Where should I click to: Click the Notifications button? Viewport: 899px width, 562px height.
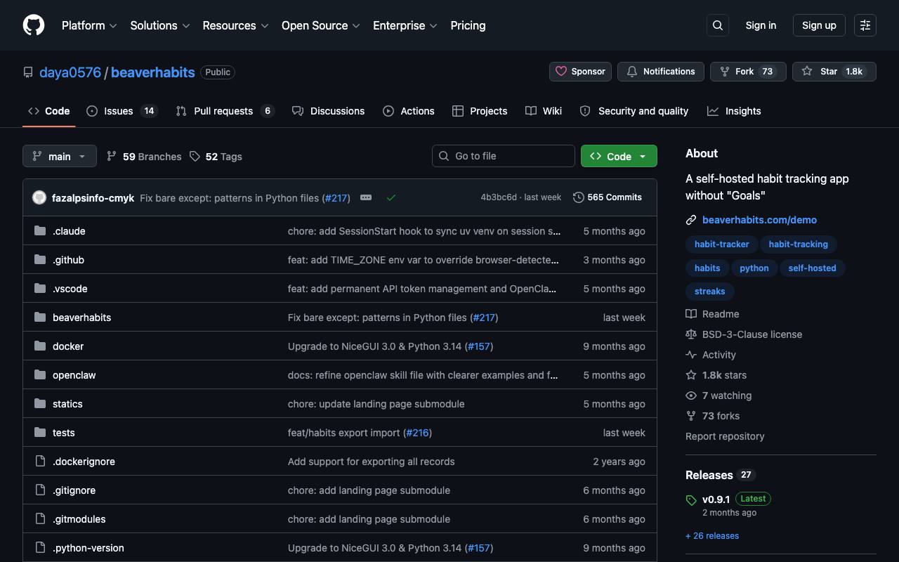tap(661, 72)
